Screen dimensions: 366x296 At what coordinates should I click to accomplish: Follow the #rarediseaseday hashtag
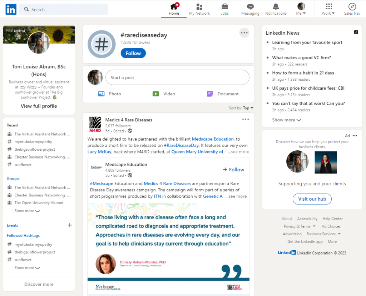tap(133, 53)
